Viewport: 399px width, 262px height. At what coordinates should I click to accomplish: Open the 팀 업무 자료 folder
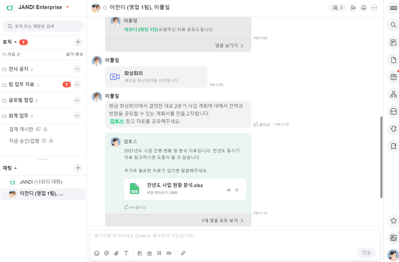click(x=21, y=84)
